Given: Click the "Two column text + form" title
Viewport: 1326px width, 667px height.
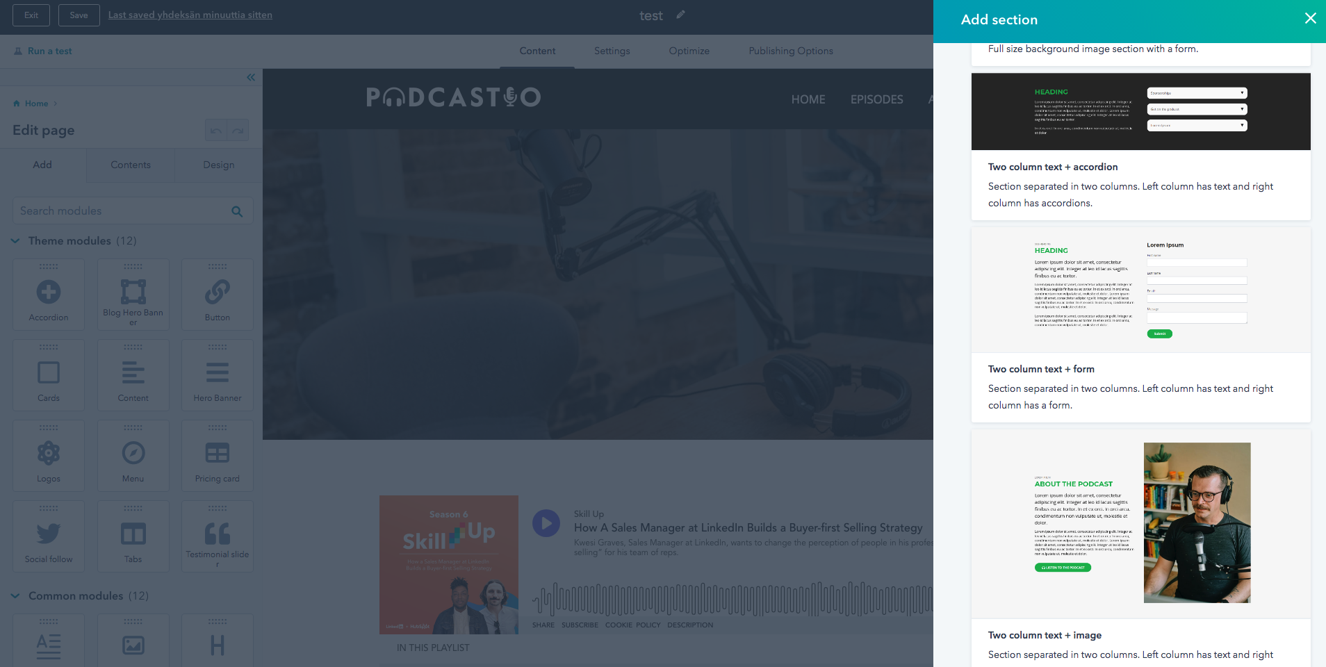Looking at the screenshot, I should coord(1041,370).
